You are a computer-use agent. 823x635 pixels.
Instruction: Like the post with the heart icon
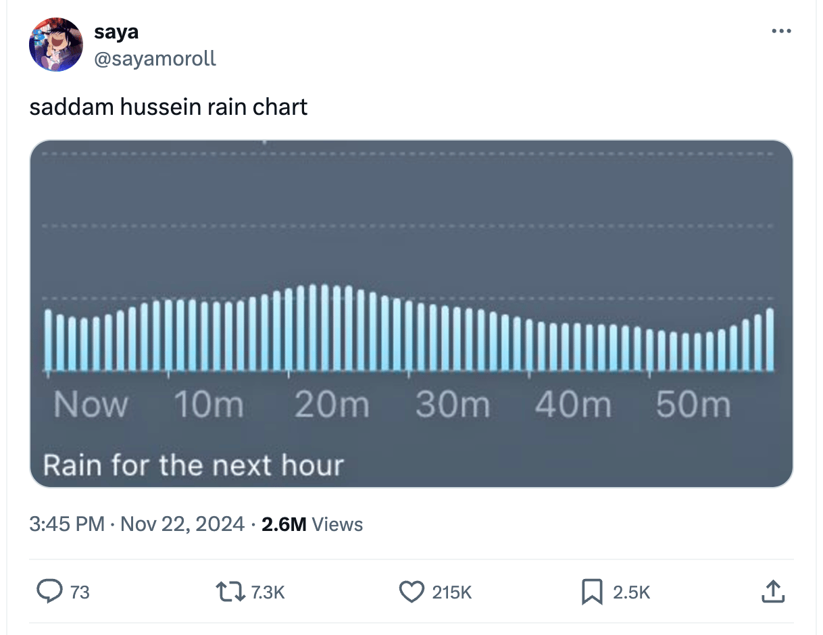(410, 592)
